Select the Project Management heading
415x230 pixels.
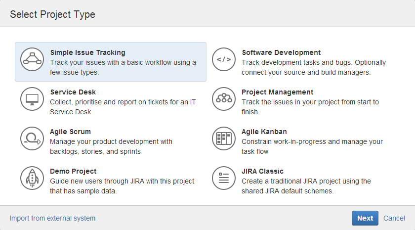[x=277, y=92]
